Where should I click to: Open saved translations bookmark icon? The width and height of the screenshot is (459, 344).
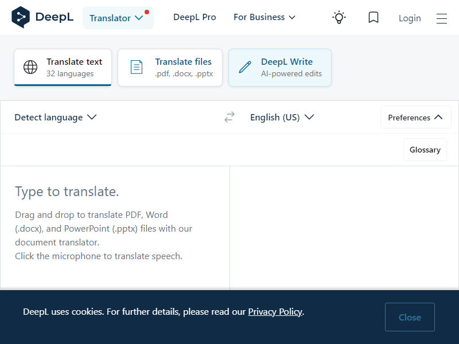374,18
